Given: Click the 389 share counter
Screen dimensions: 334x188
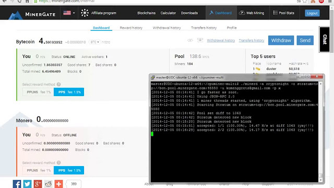Looking at the screenshot, I should click(74, 184).
